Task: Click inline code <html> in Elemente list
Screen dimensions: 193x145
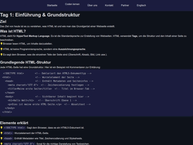Action: click(x=8, y=133)
